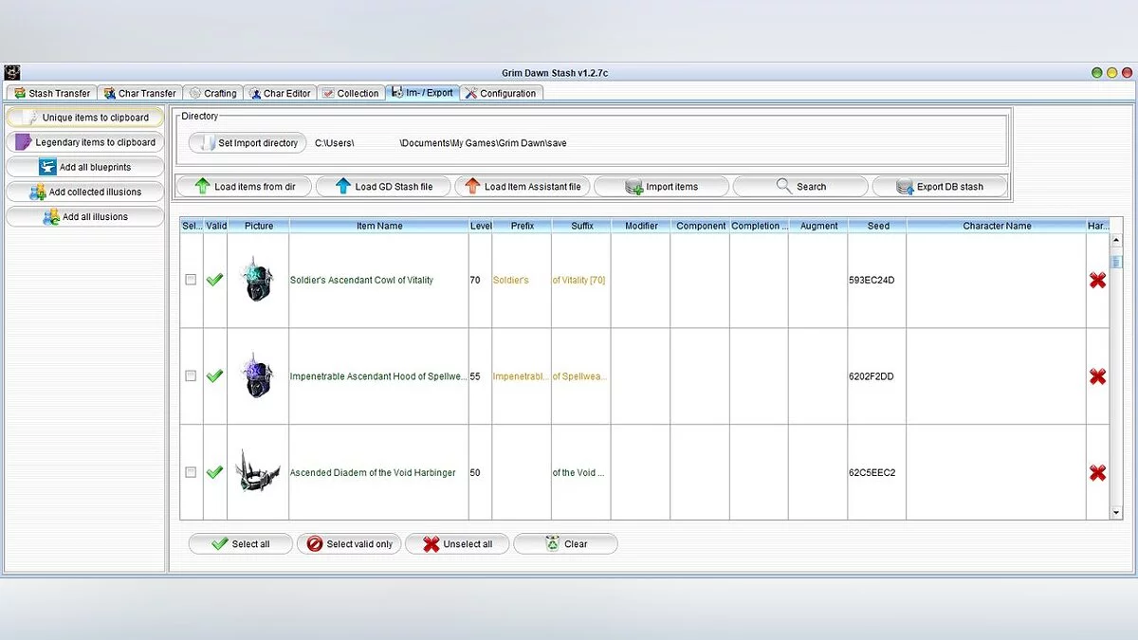Click red X in Impenetrable Hood row
The height and width of the screenshot is (640, 1138).
click(x=1097, y=376)
